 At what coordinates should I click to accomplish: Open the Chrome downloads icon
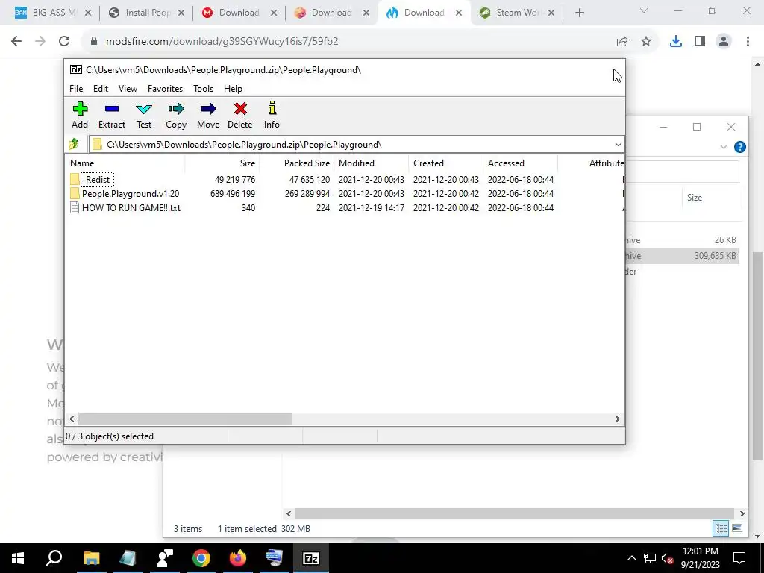(675, 42)
